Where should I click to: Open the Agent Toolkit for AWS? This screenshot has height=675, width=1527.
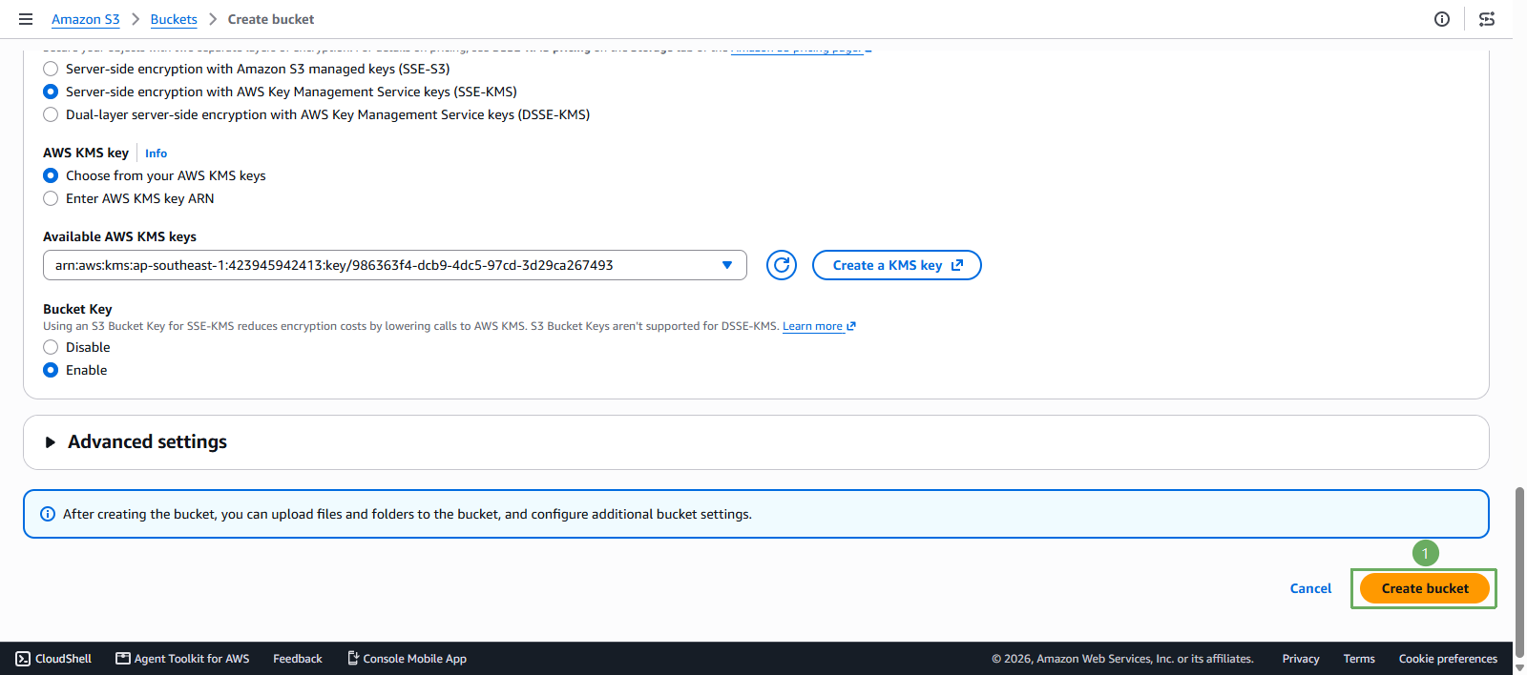click(x=182, y=659)
